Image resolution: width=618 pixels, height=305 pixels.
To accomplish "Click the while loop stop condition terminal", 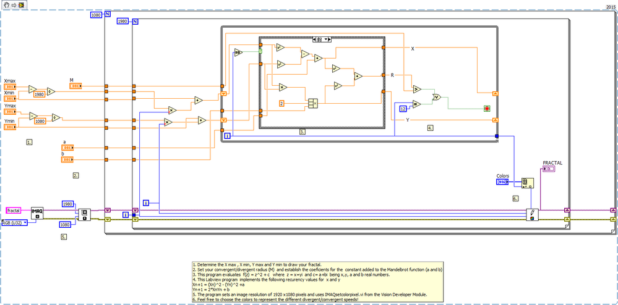I will coord(487,108).
